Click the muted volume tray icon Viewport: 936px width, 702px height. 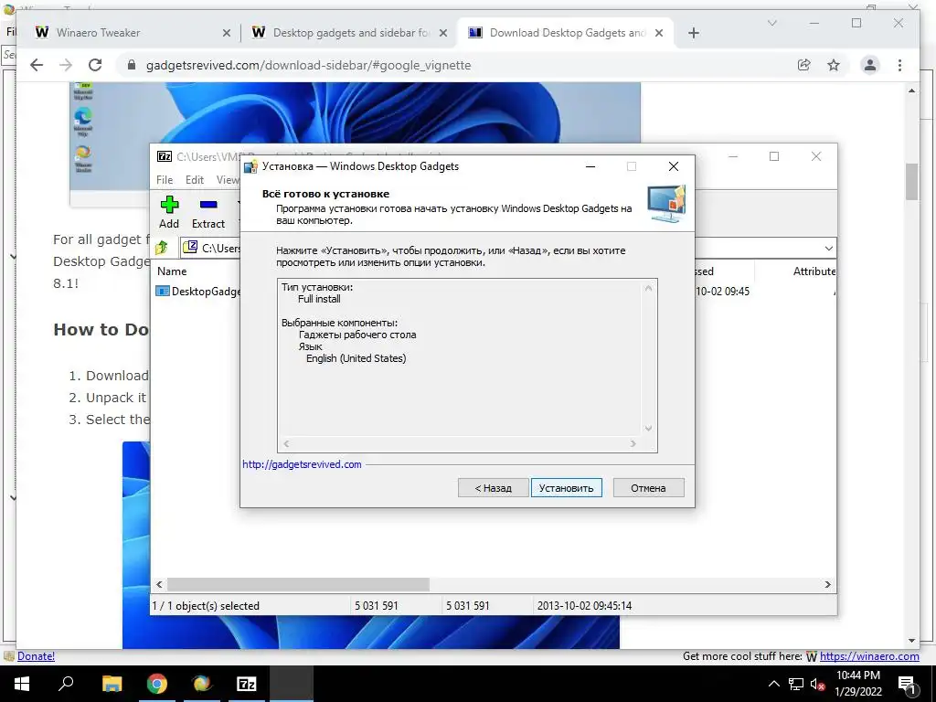click(817, 684)
